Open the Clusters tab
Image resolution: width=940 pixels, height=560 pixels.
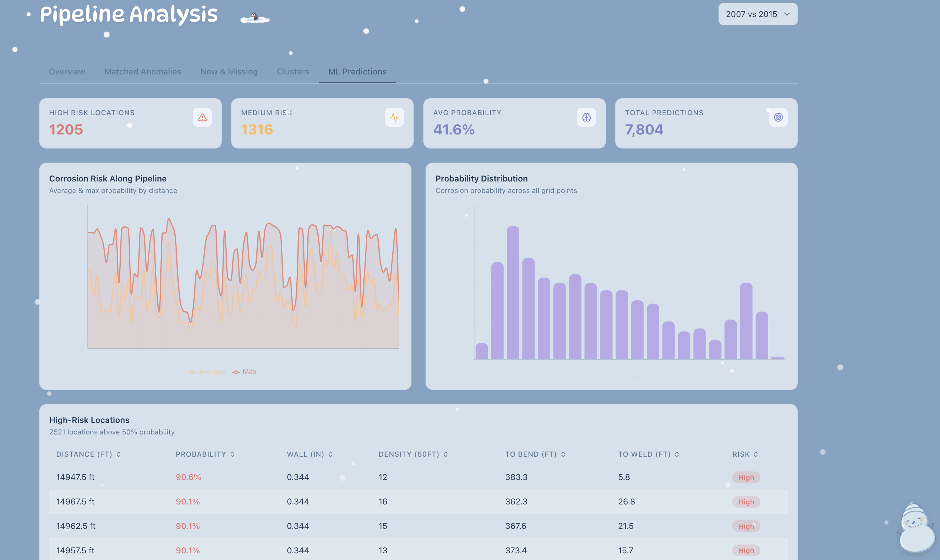293,72
